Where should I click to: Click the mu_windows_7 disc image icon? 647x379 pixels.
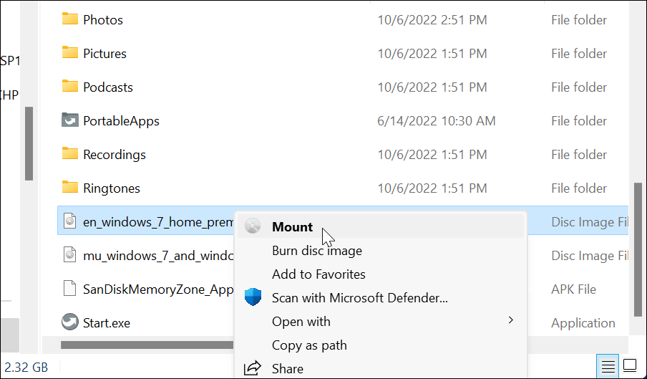click(x=69, y=255)
